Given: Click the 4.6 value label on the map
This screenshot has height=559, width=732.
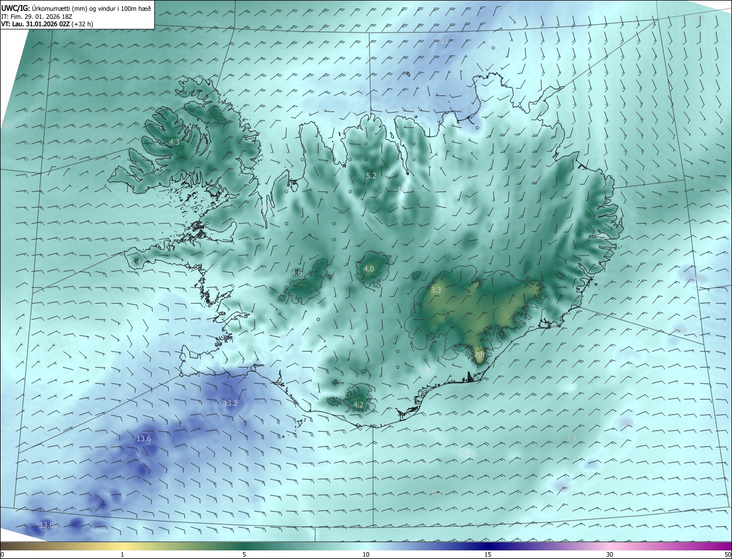Looking at the screenshot, I should click(x=296, y=273).
